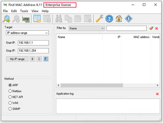
Task: Sort by the MAC address column header
Action: click(x=136, y=37)
